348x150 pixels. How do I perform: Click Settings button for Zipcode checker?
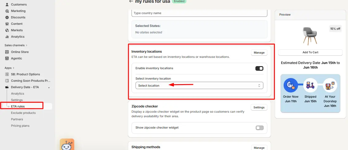259,107
